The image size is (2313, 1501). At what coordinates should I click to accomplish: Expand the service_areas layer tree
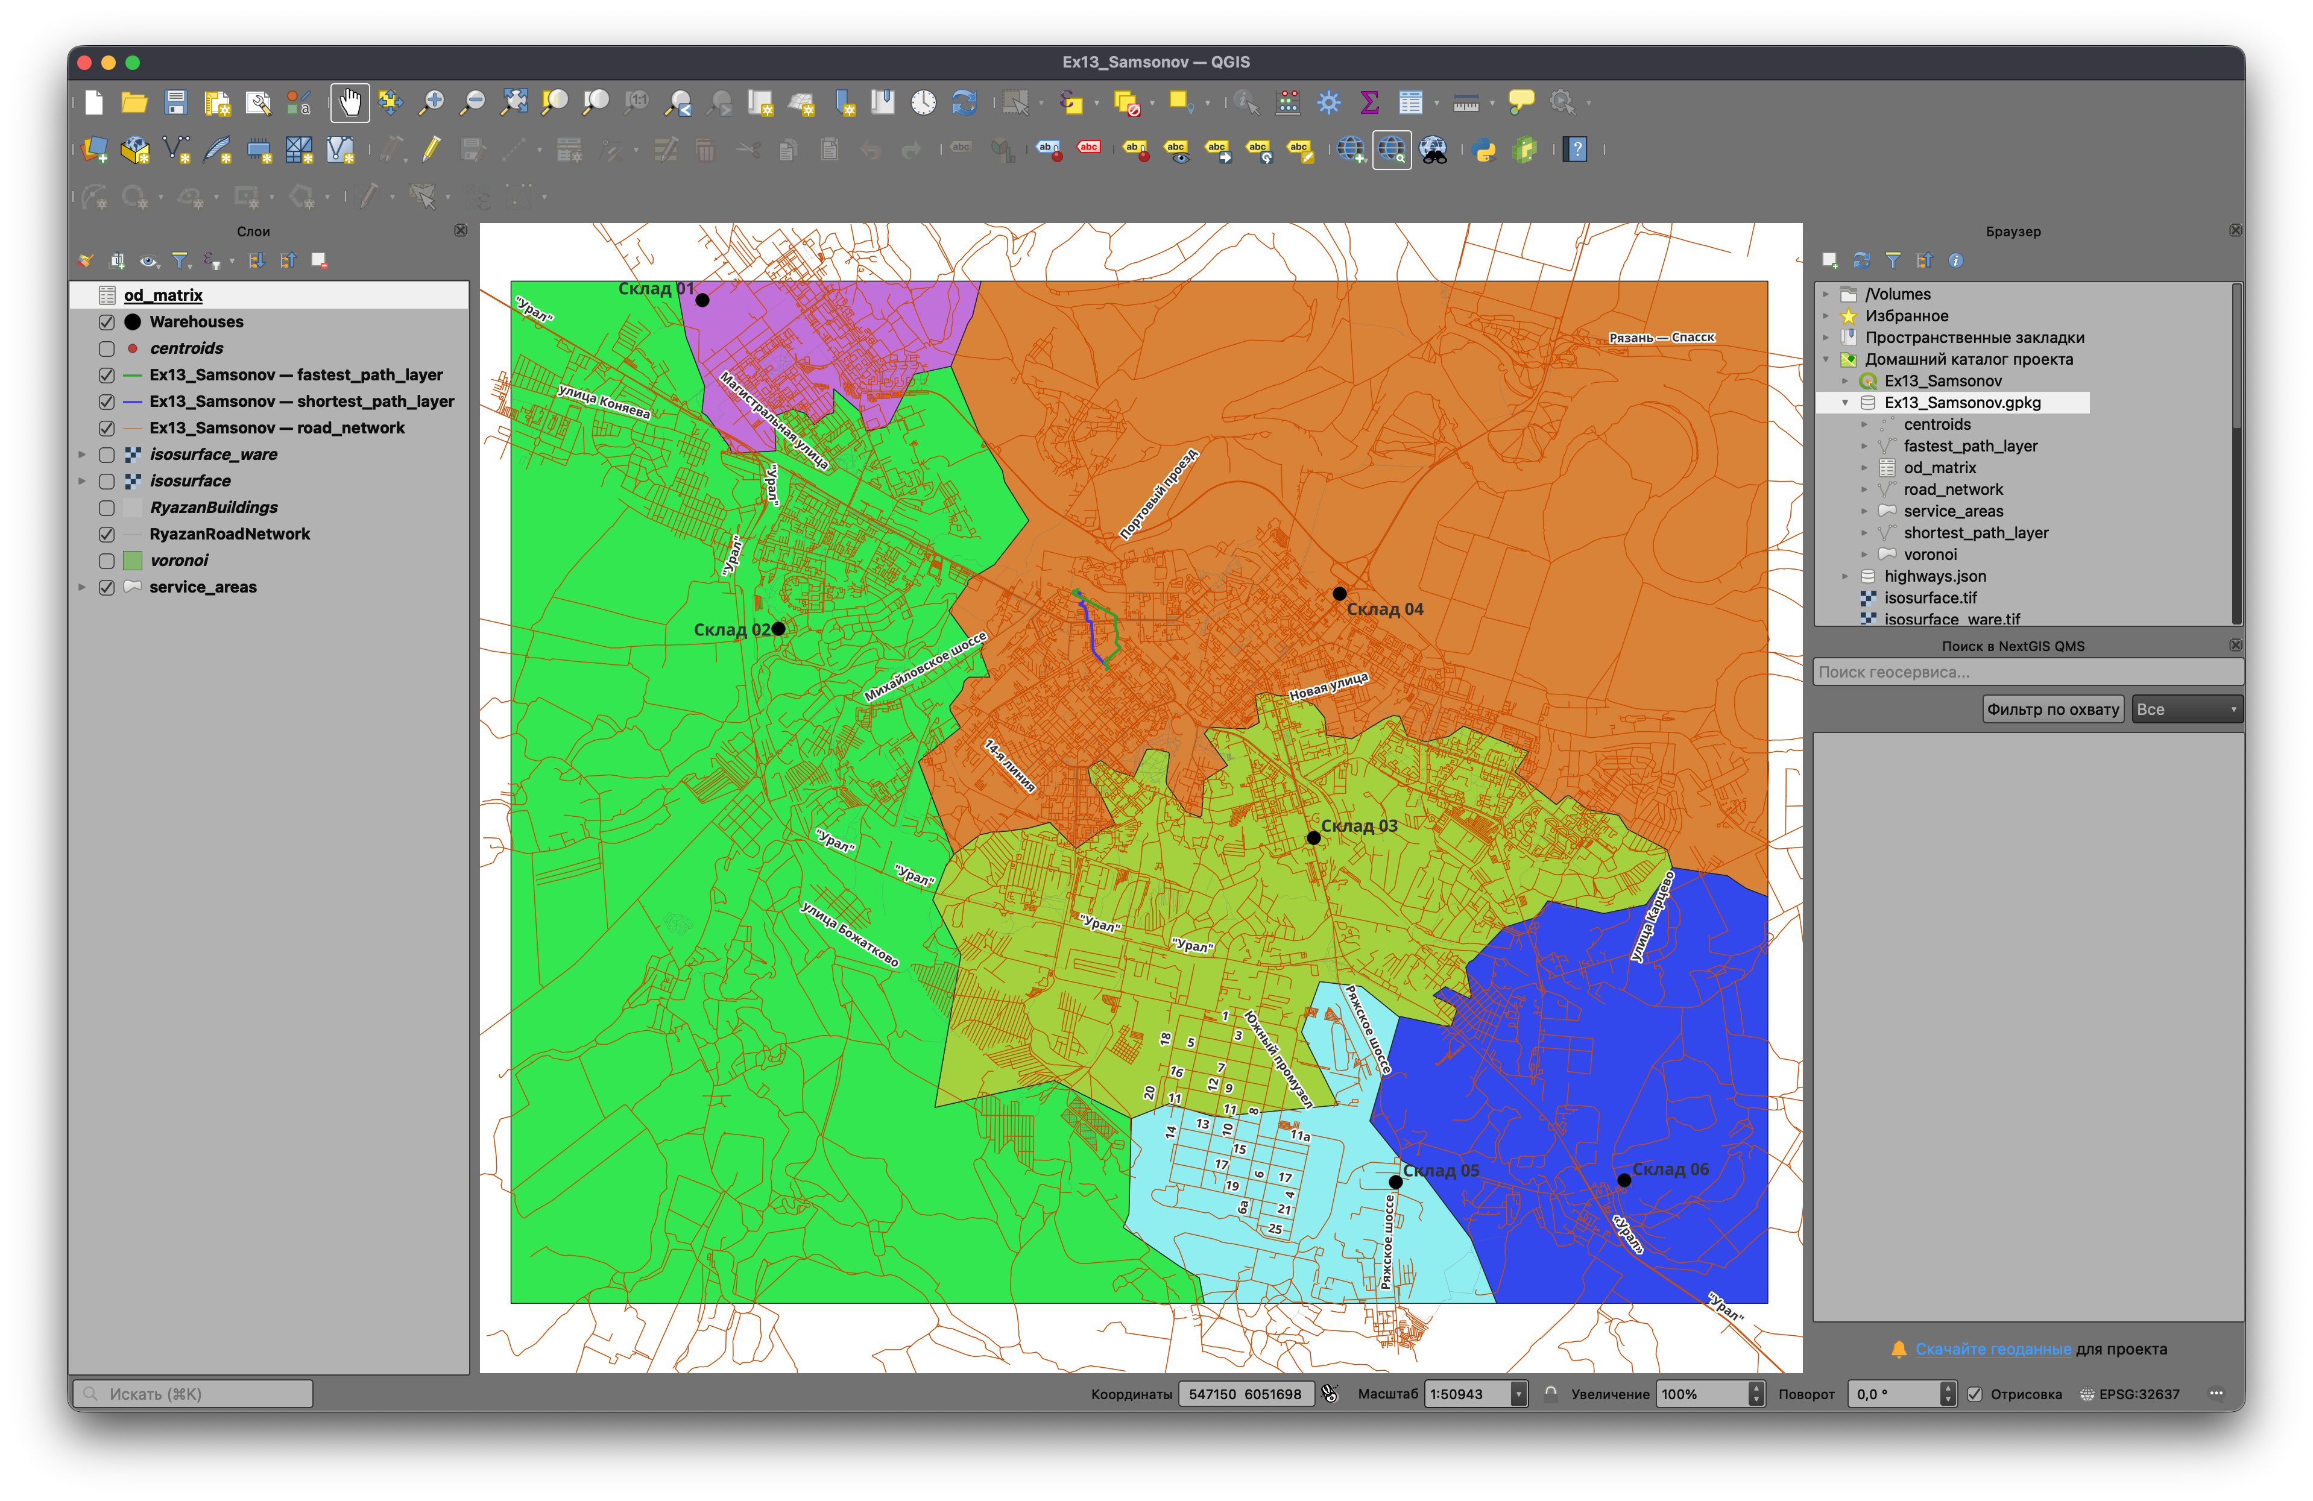(83, 588)
